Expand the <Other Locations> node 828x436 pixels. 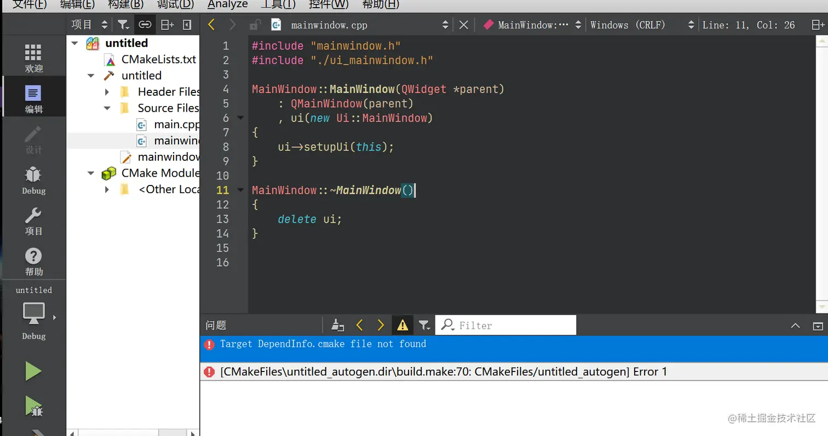click(x=107, y=189)
